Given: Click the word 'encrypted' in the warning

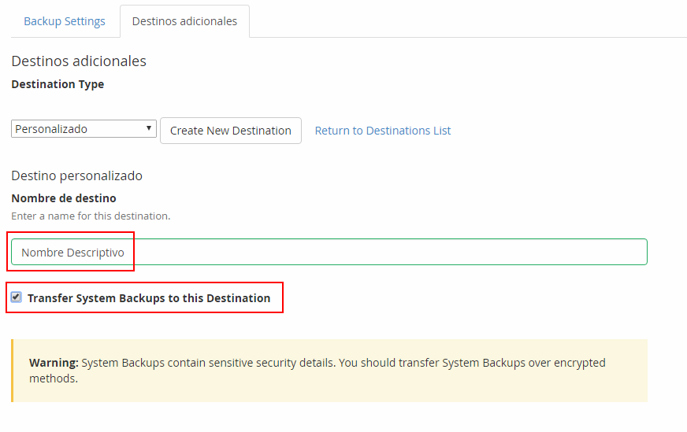Looking at the screenshot, I should pyautogui.click(x=579, y=363).
